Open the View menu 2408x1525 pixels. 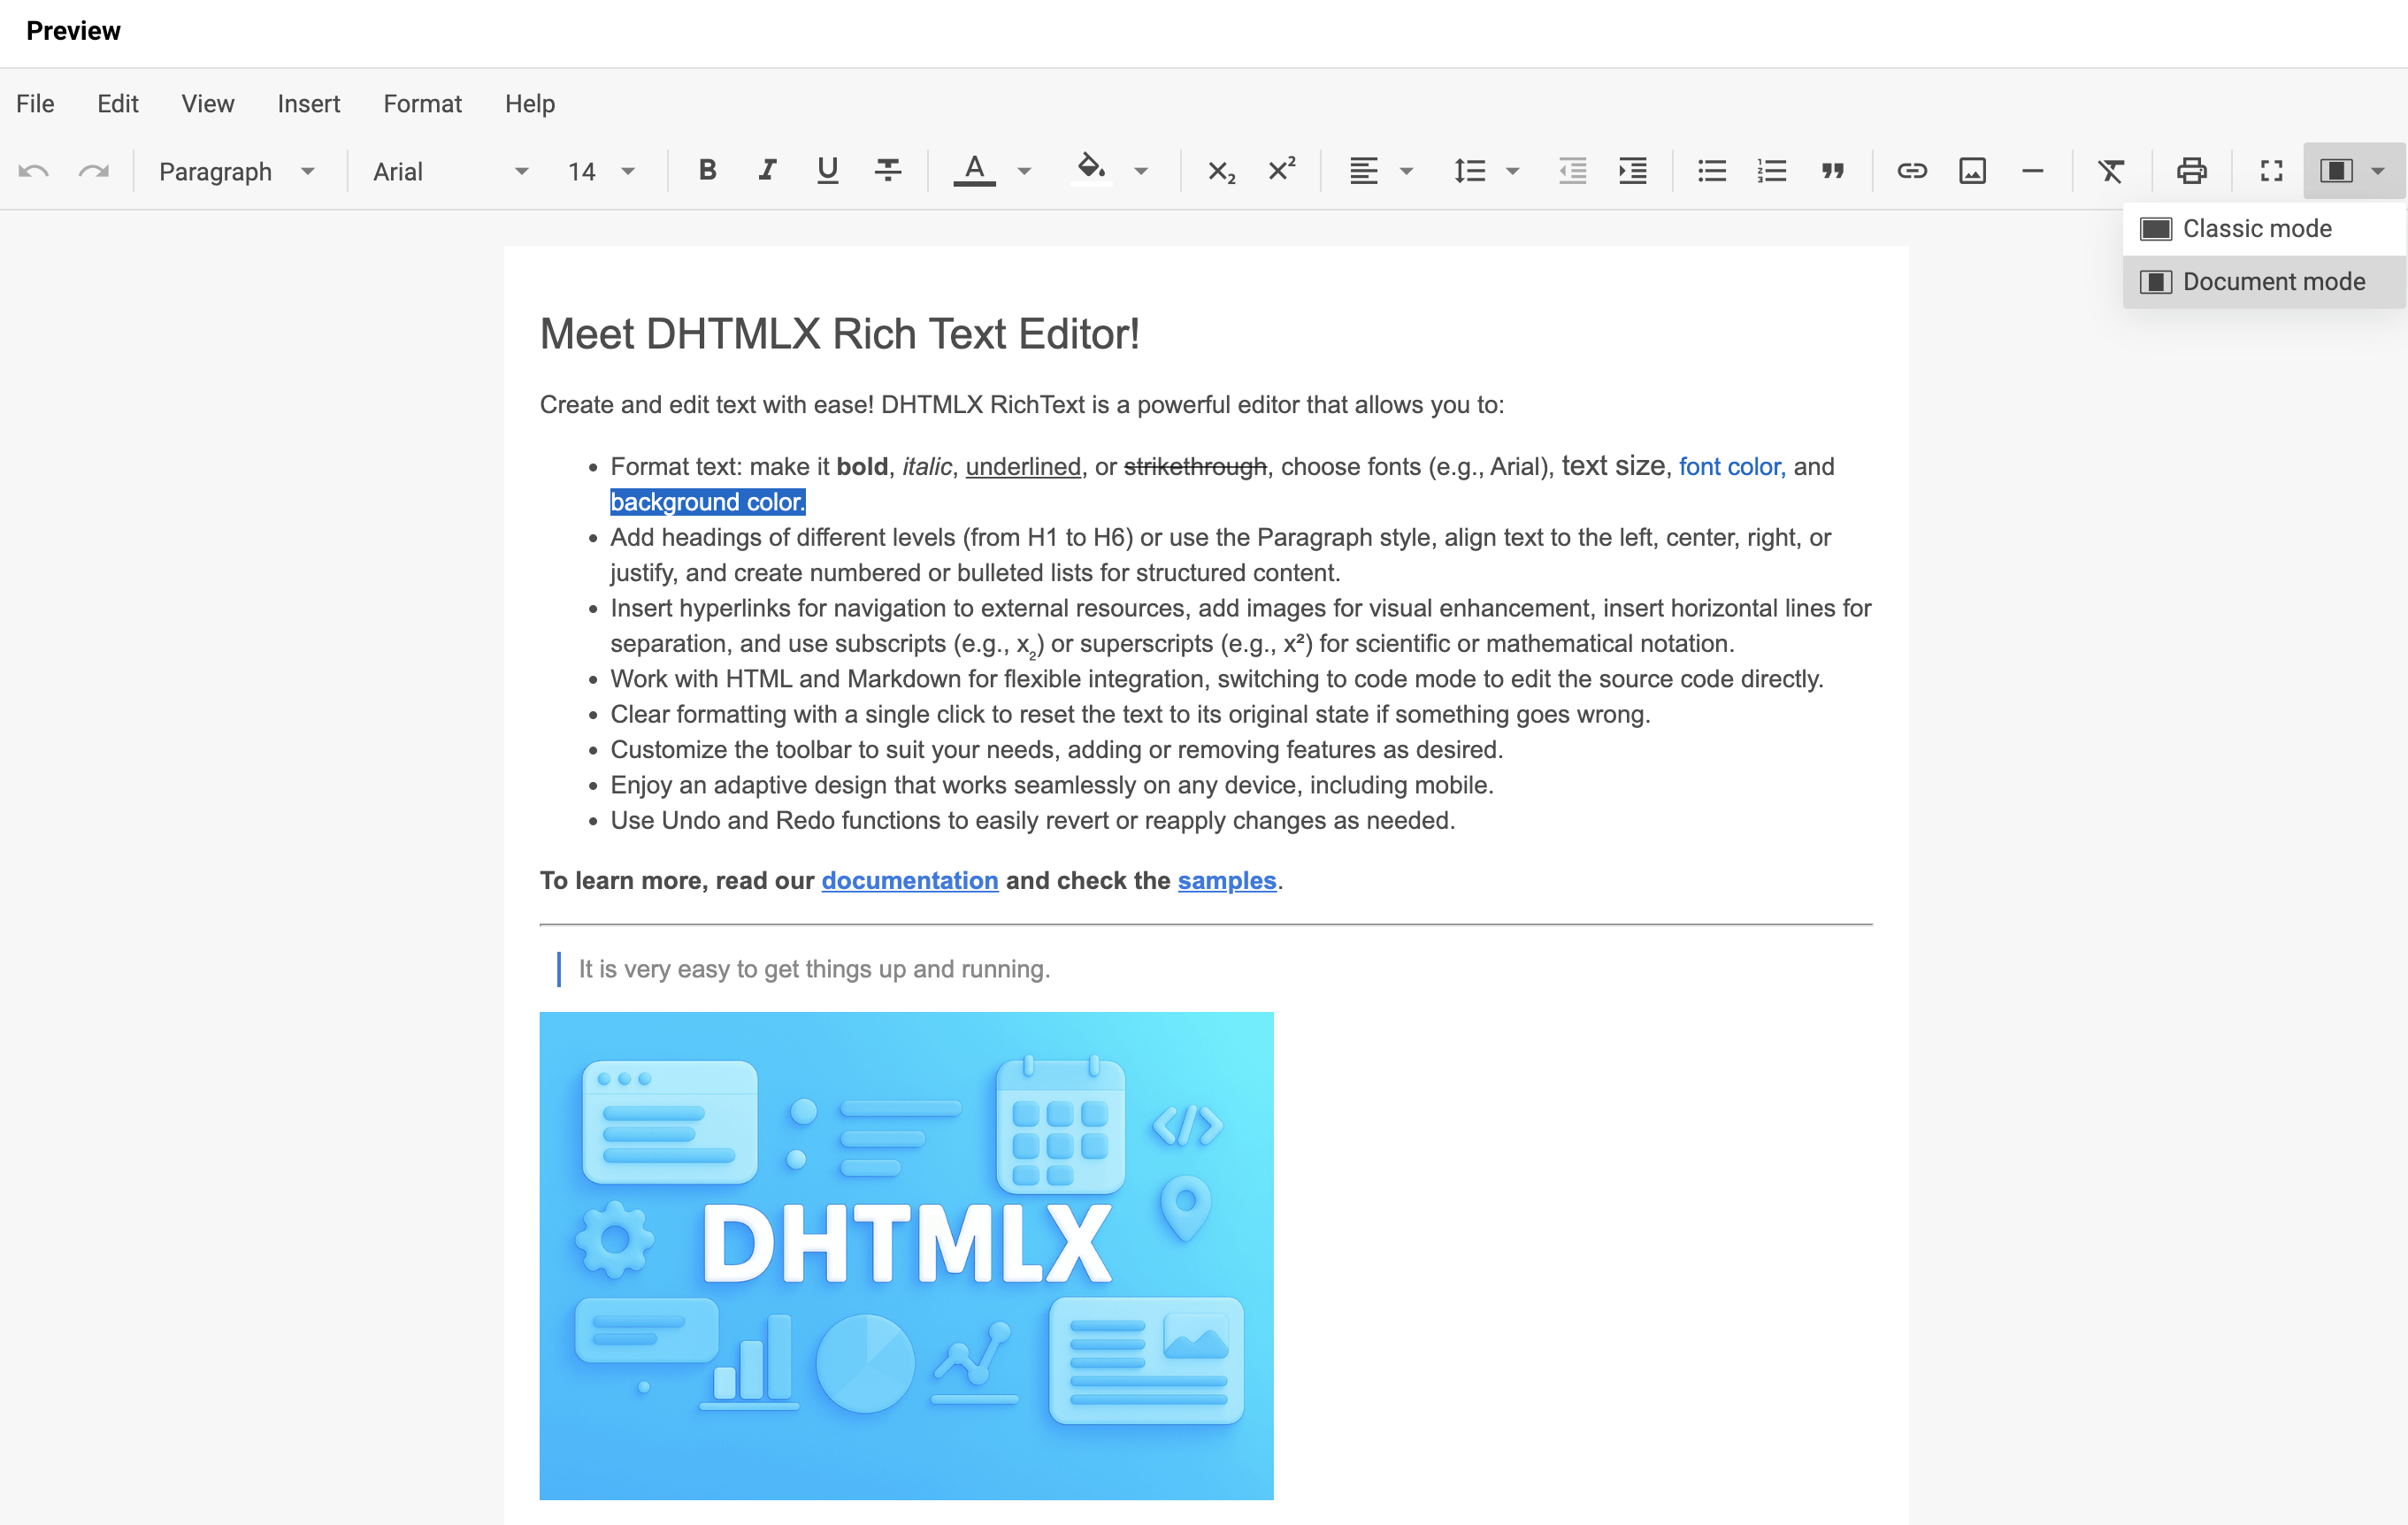207,104
